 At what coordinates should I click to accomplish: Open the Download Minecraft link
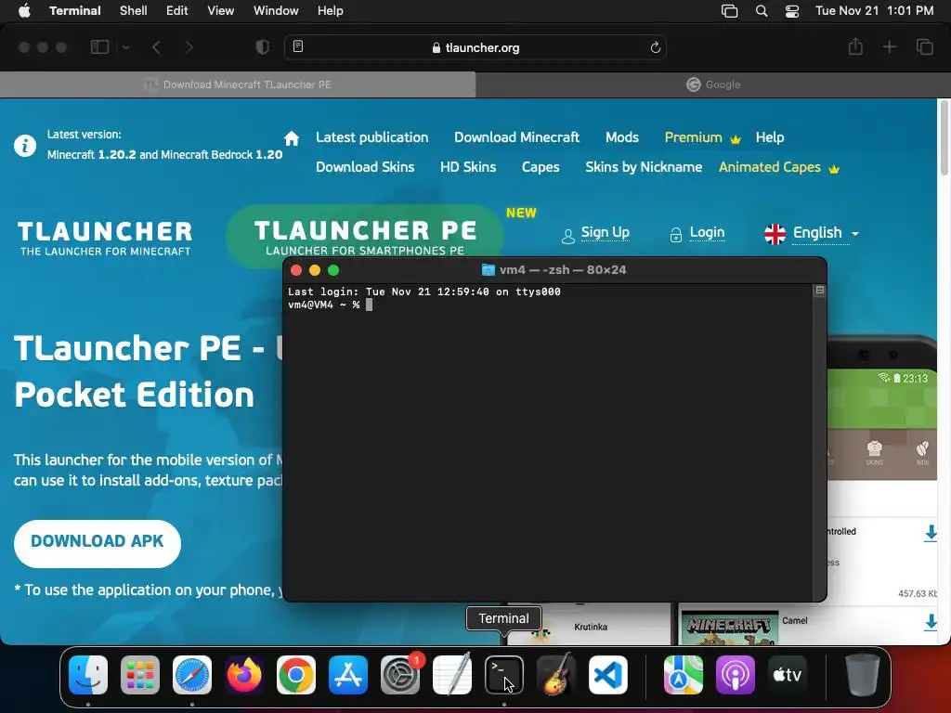(x=516, y=137)
